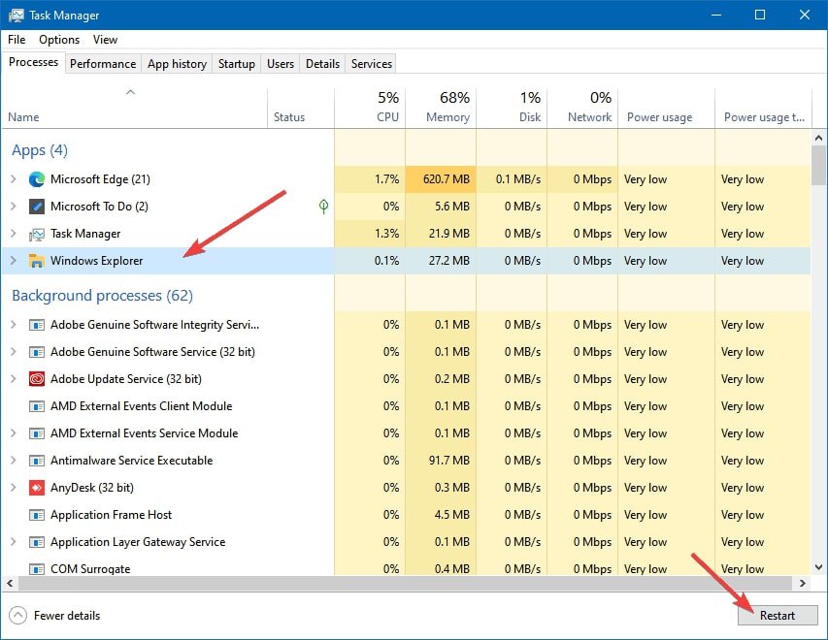This screenshot has height=640, width=828.
Task: Switch to the Services tab
Action: [x=372, y=64]
